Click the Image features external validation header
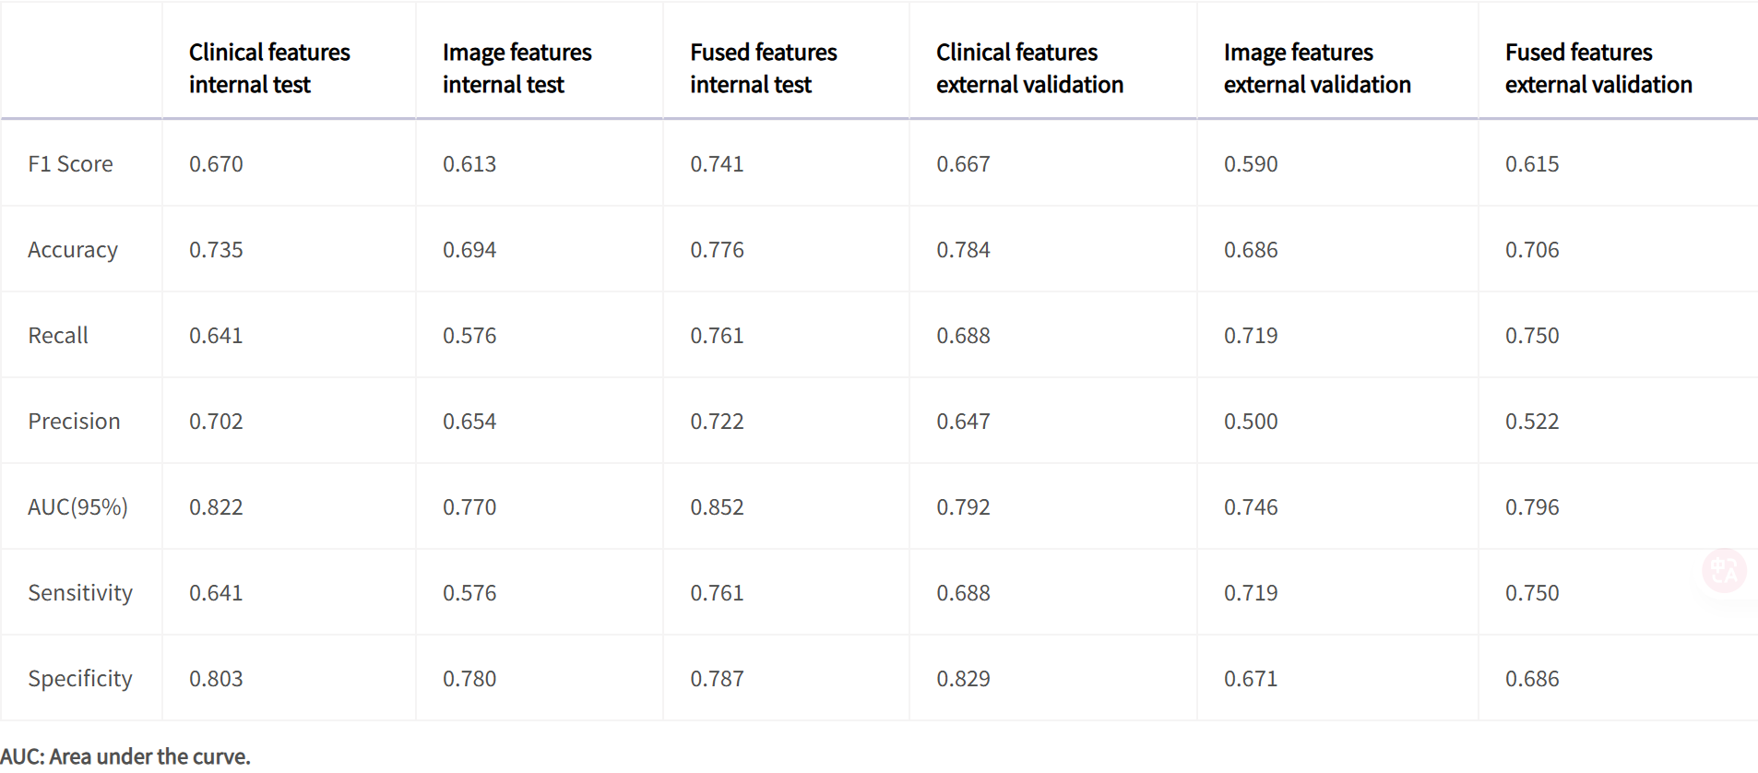Viewport: 1758px width, 773px height. [x=1317, y=68]
